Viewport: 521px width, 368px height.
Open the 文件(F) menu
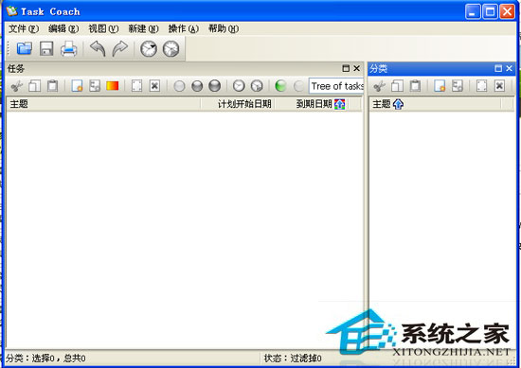coord(24,29)
